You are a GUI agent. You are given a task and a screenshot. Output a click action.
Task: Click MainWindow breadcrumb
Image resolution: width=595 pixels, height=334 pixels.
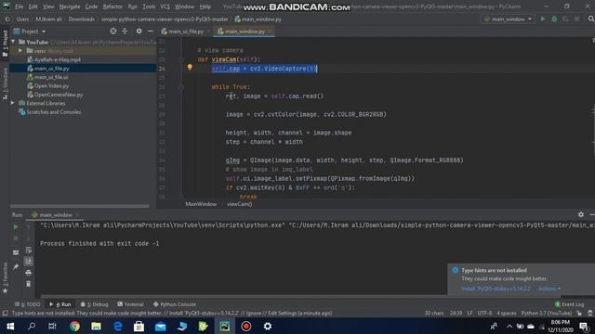201,204
